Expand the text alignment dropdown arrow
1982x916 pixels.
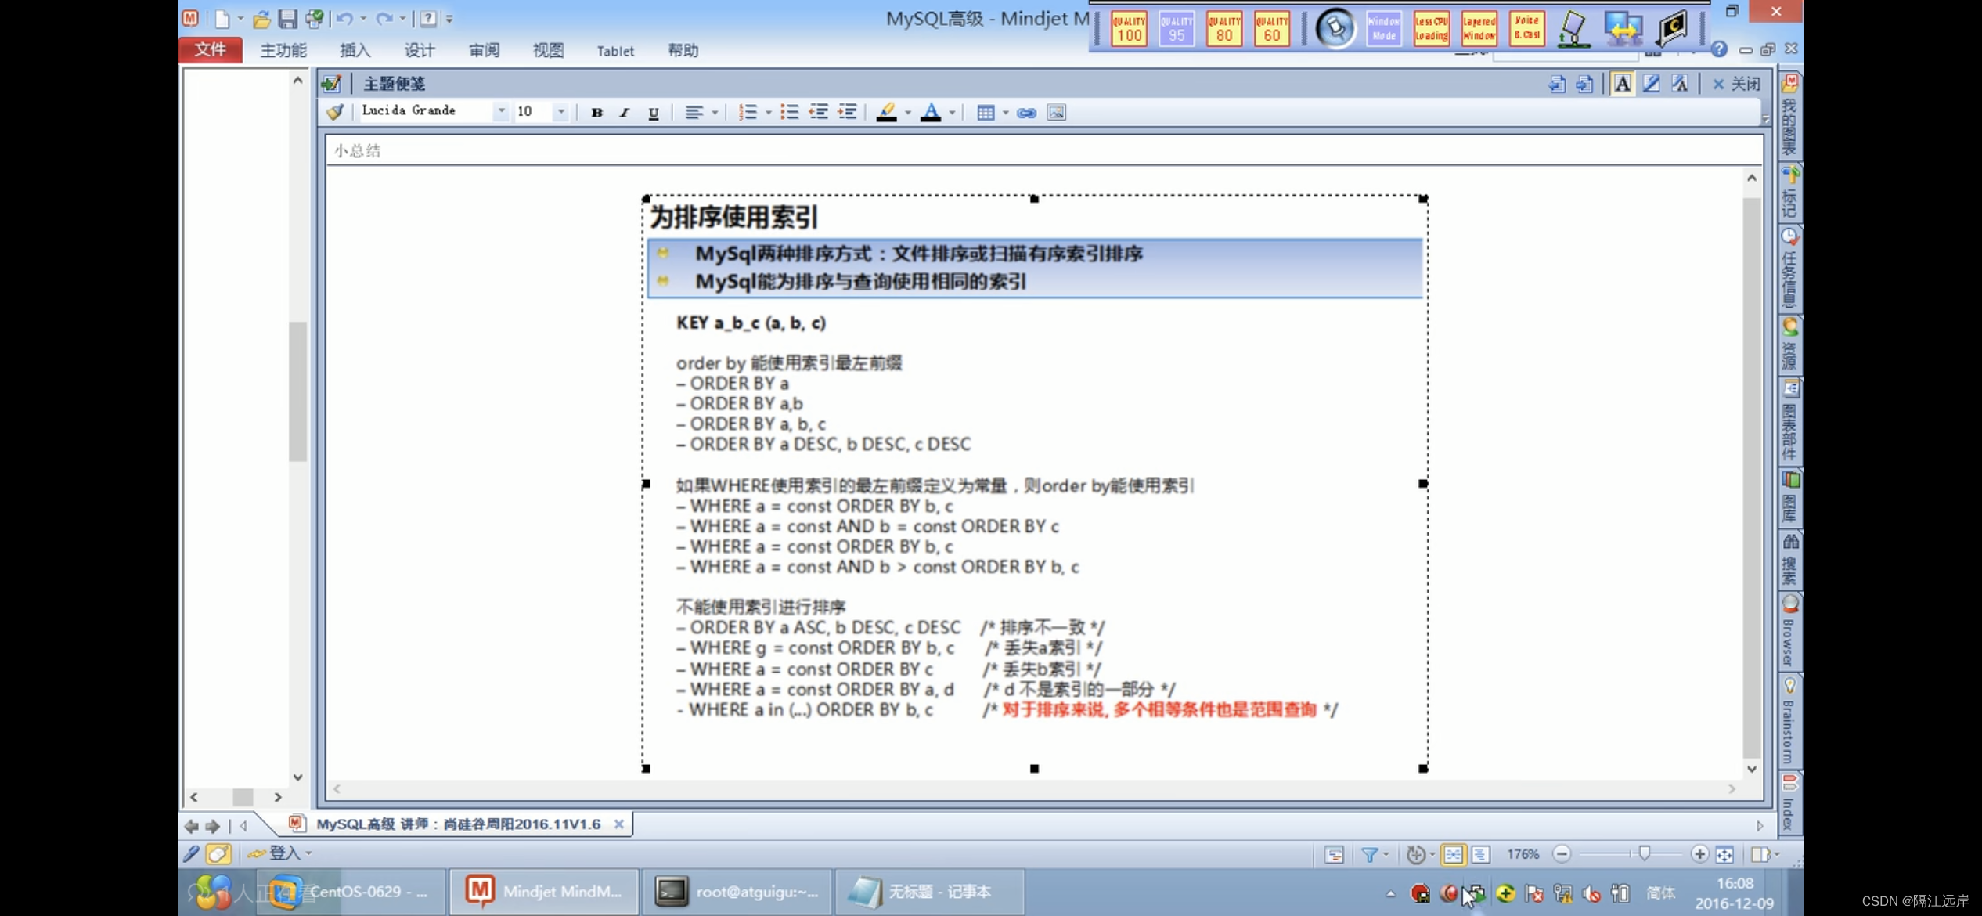point(715,113)
